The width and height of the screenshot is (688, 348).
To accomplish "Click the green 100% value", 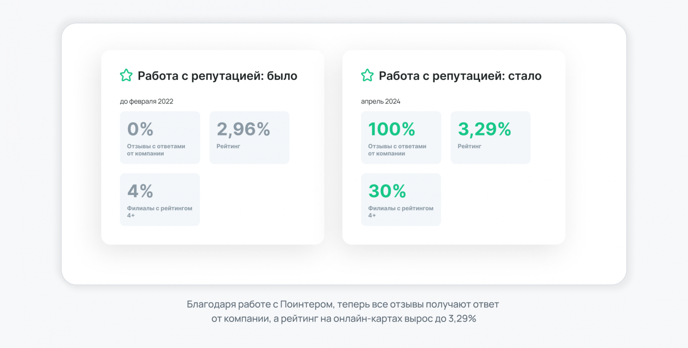I will [392, 129].
